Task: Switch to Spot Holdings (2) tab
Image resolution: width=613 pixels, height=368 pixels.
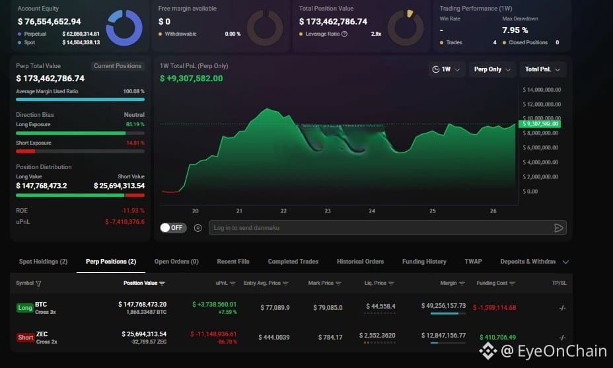Action: click(44, 261)
